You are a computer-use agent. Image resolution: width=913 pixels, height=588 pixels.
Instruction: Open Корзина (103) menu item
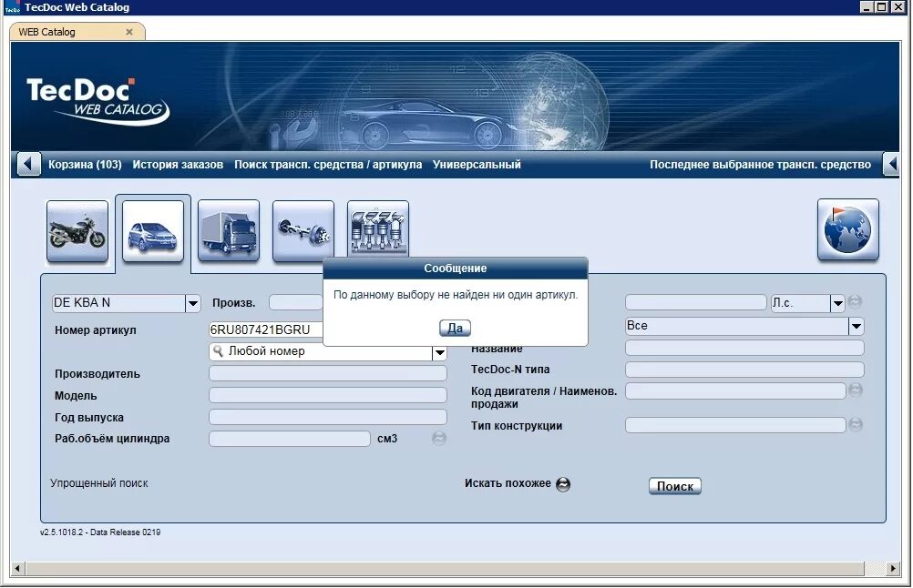(85, 165)
